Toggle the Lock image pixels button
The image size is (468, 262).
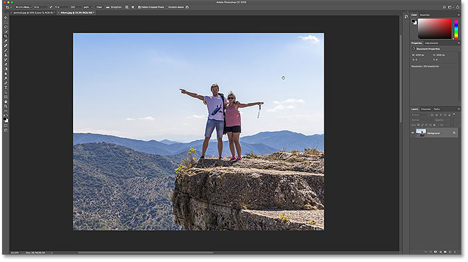pos(422,125)
